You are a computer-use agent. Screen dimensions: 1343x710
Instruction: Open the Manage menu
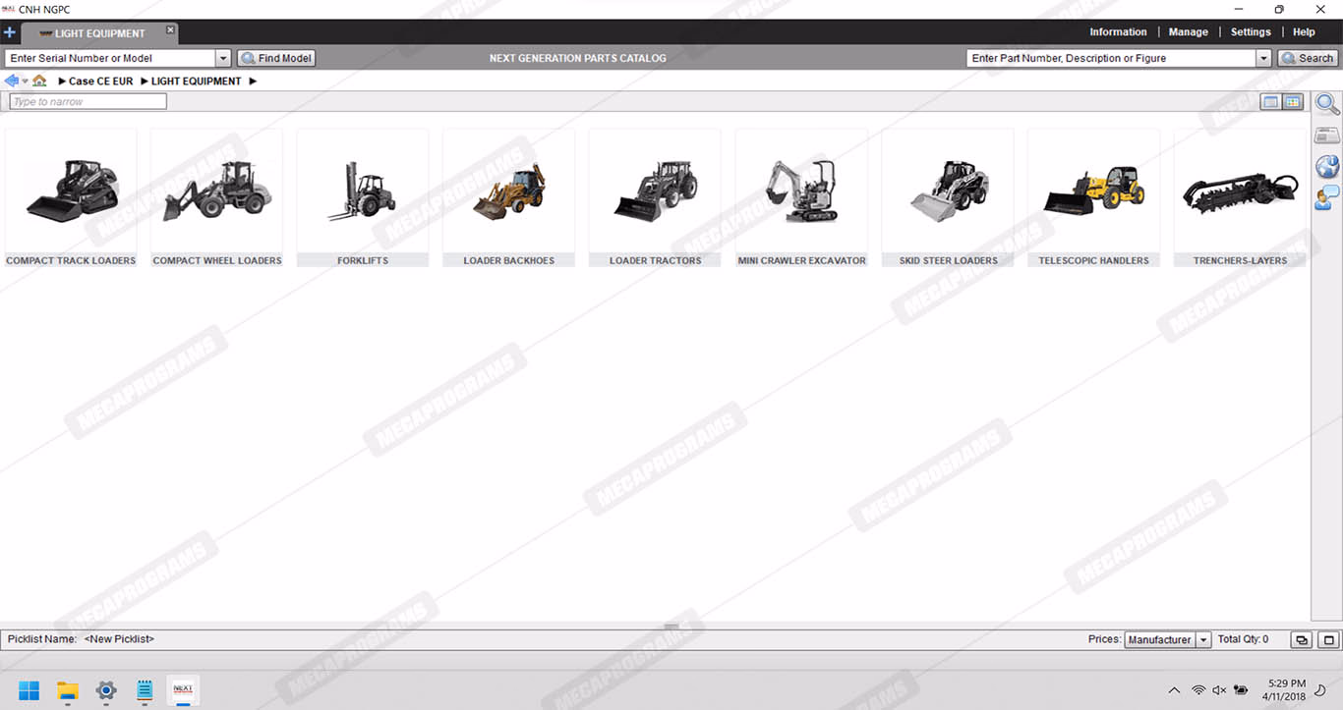[x=1188, y=32]
